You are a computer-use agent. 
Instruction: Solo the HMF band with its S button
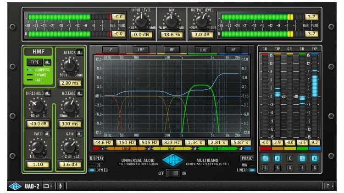click(302, 168)
